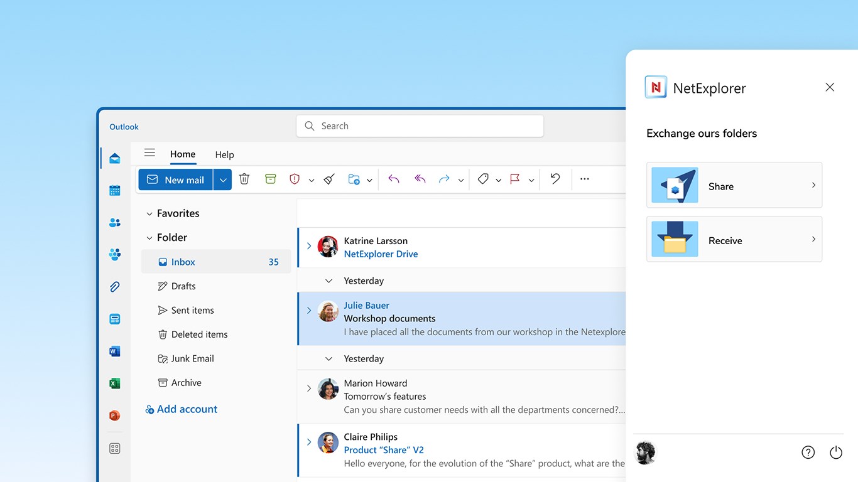Open the Calendar icon in sidebar

click(x=114, y=190)
